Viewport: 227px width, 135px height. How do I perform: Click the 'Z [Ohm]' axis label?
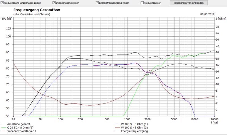pyautogui.click(x=221, y=19)
